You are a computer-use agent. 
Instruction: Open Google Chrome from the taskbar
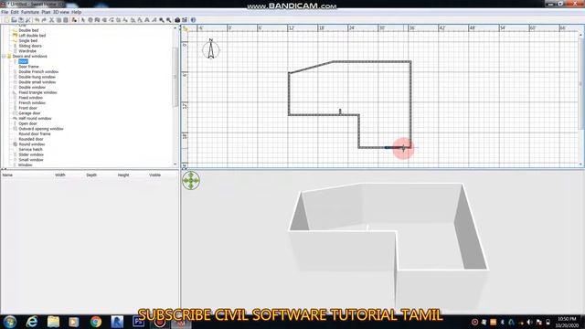pyautogui.click(x=95, y=322)
